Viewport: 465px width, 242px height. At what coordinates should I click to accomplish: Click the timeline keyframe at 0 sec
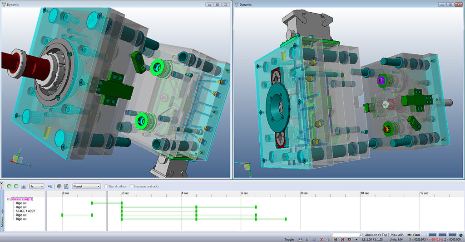point(62,215)
